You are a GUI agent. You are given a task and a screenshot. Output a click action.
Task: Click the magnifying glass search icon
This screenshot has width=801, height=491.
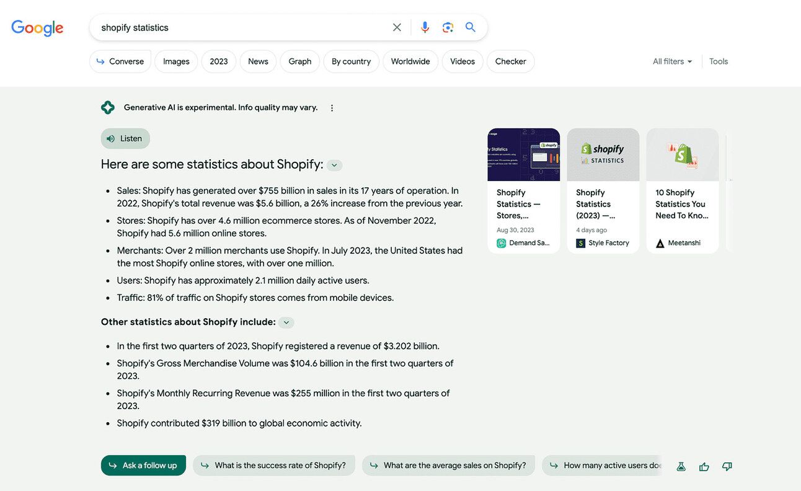[471, 27]
